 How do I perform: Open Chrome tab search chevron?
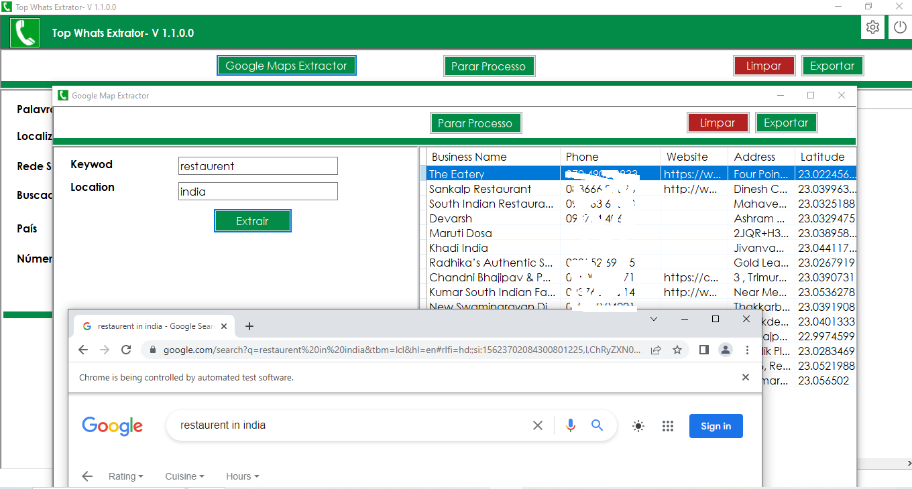click(x=654, y=319)
